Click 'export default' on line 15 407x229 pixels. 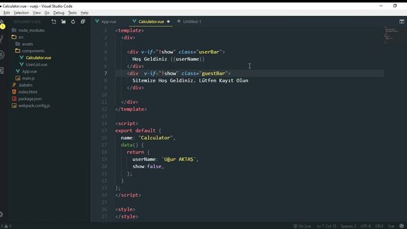[x=135, y=130]
